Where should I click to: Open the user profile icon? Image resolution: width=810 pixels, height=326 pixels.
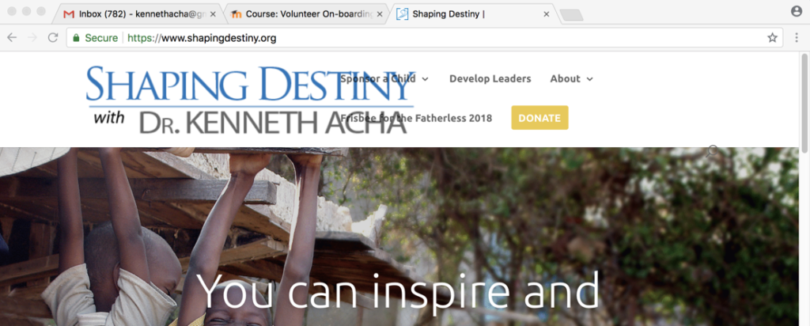797,11
